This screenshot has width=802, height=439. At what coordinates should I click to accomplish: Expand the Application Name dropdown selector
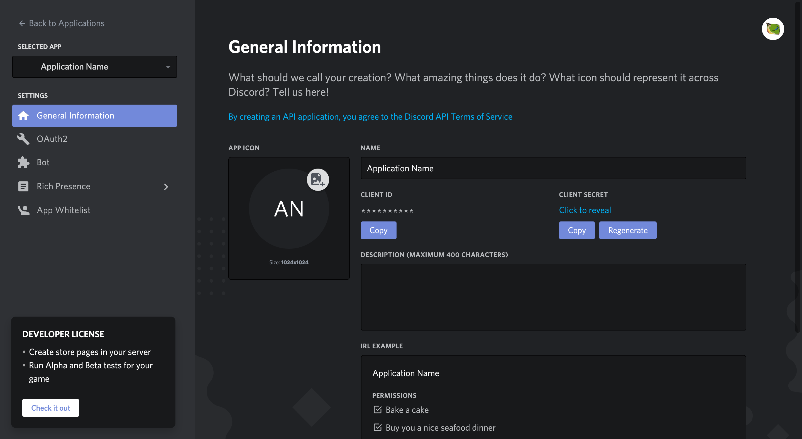tap(95, 66)
